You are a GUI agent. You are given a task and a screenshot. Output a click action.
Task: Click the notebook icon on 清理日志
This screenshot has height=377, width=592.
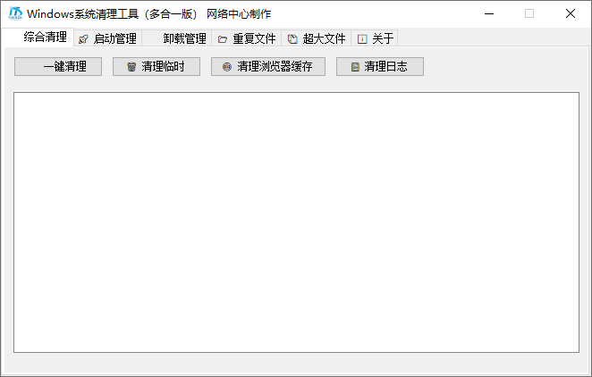[x=355, y=67]
